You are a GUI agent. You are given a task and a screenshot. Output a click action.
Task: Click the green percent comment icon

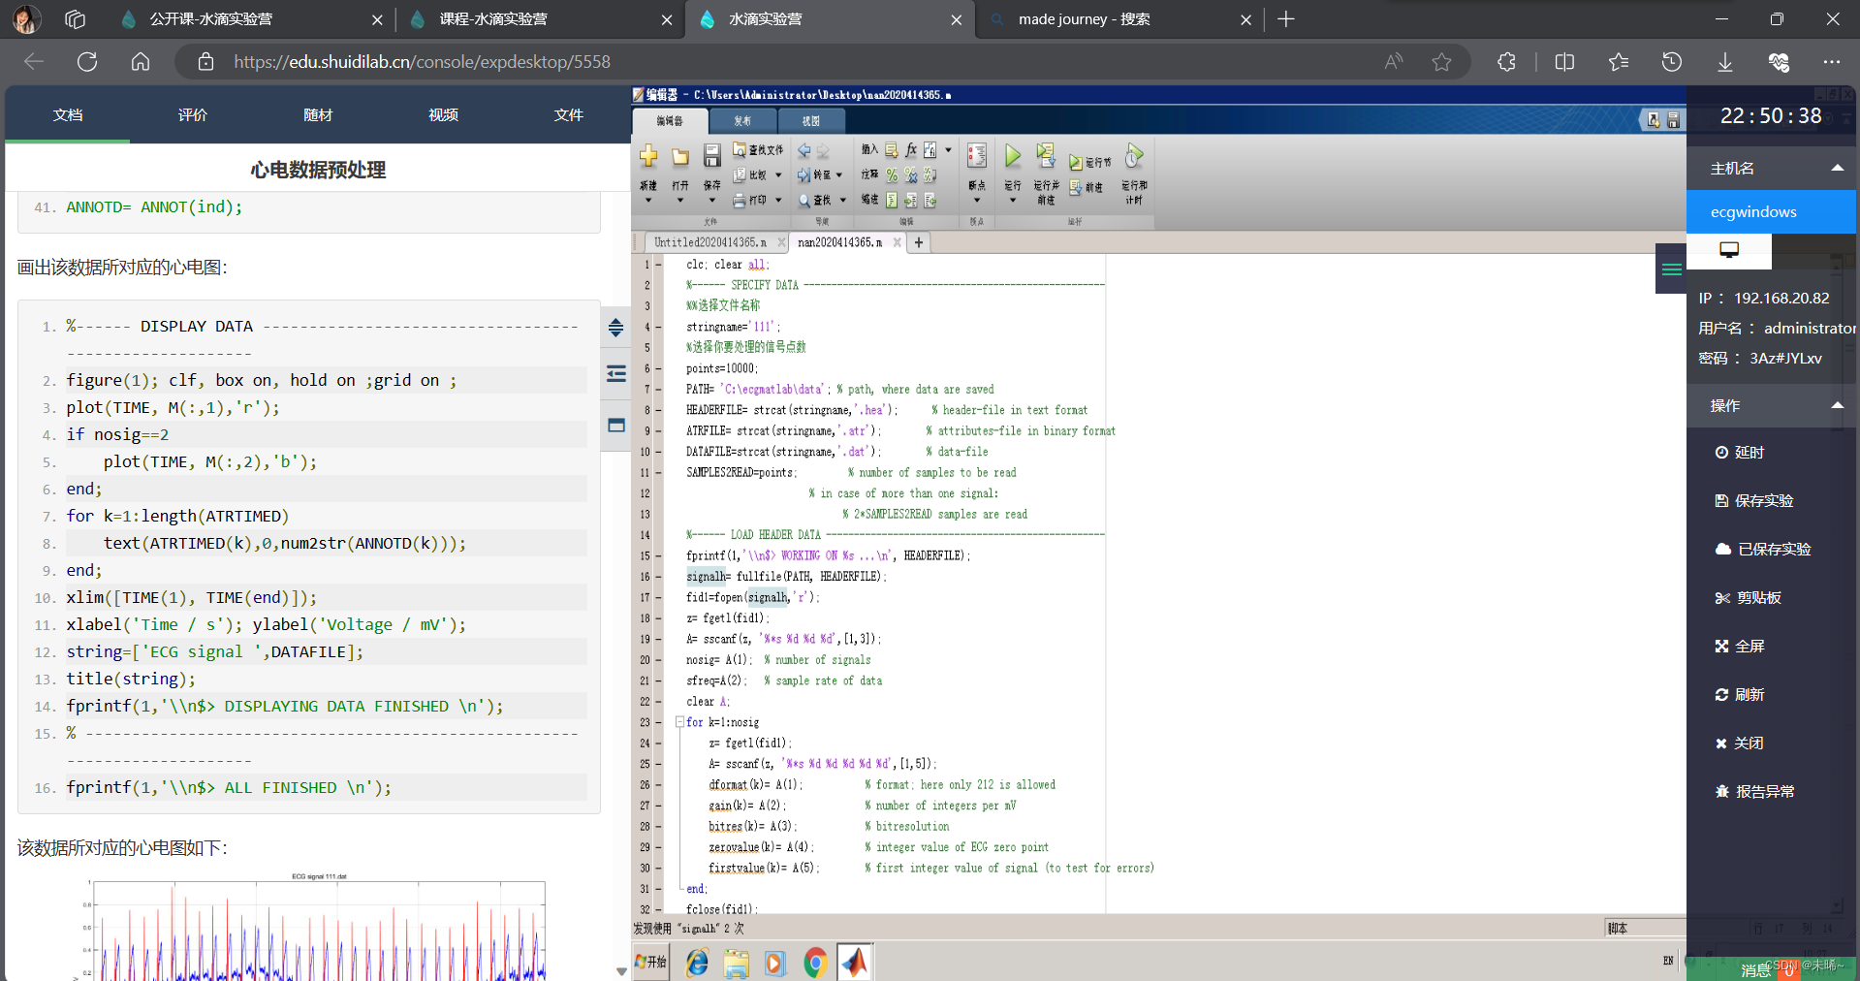tap(891, 174)
